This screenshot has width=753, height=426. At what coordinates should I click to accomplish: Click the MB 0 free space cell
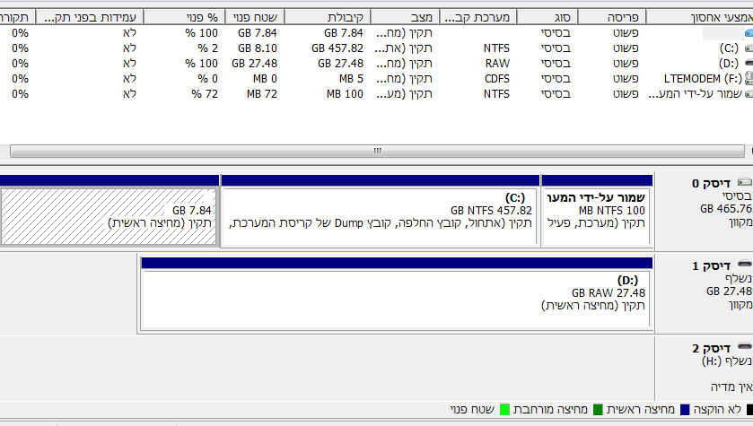(265, 79)
